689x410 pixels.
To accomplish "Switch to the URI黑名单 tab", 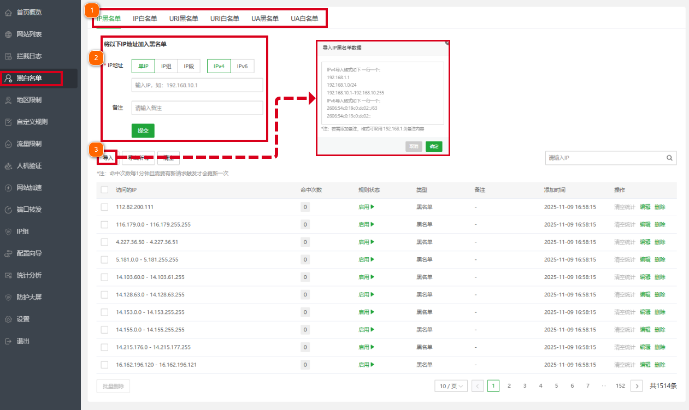I will pos(184,19).
